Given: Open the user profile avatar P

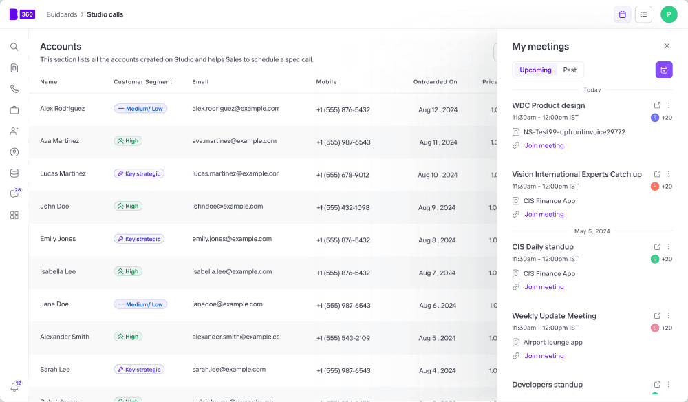Looking at the screenshot, I should click(669, 14).
